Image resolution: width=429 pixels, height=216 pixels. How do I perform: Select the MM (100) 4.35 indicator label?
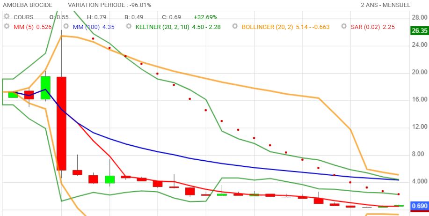coord(94,27)
